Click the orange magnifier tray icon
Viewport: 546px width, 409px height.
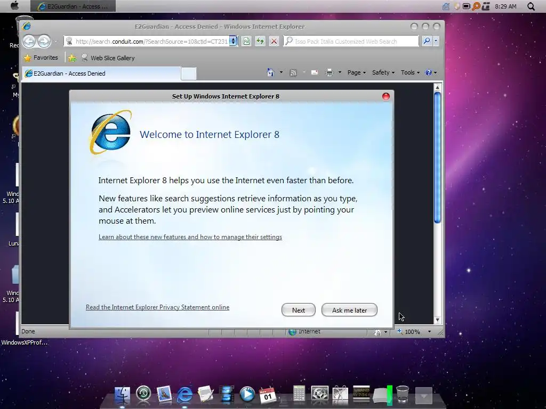[476, 6]
